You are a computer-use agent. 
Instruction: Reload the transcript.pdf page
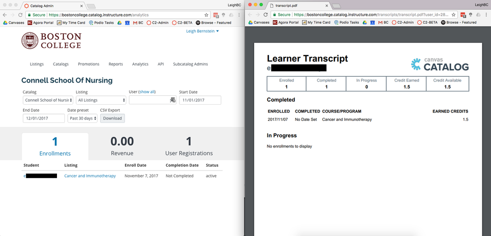click(265, 14)
